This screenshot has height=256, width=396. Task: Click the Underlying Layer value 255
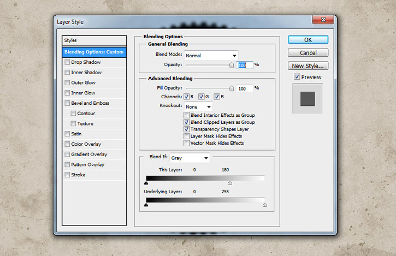[x=225, y=192]
